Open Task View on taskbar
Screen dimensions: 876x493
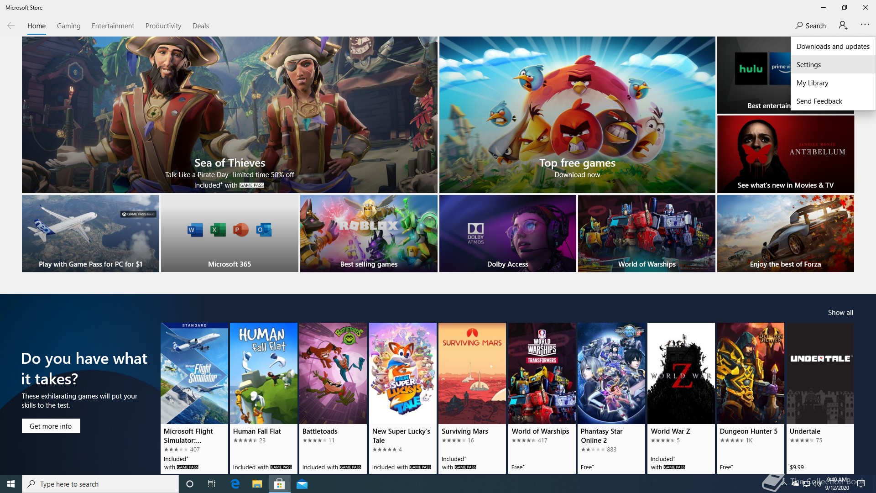(x=212, y=484)
